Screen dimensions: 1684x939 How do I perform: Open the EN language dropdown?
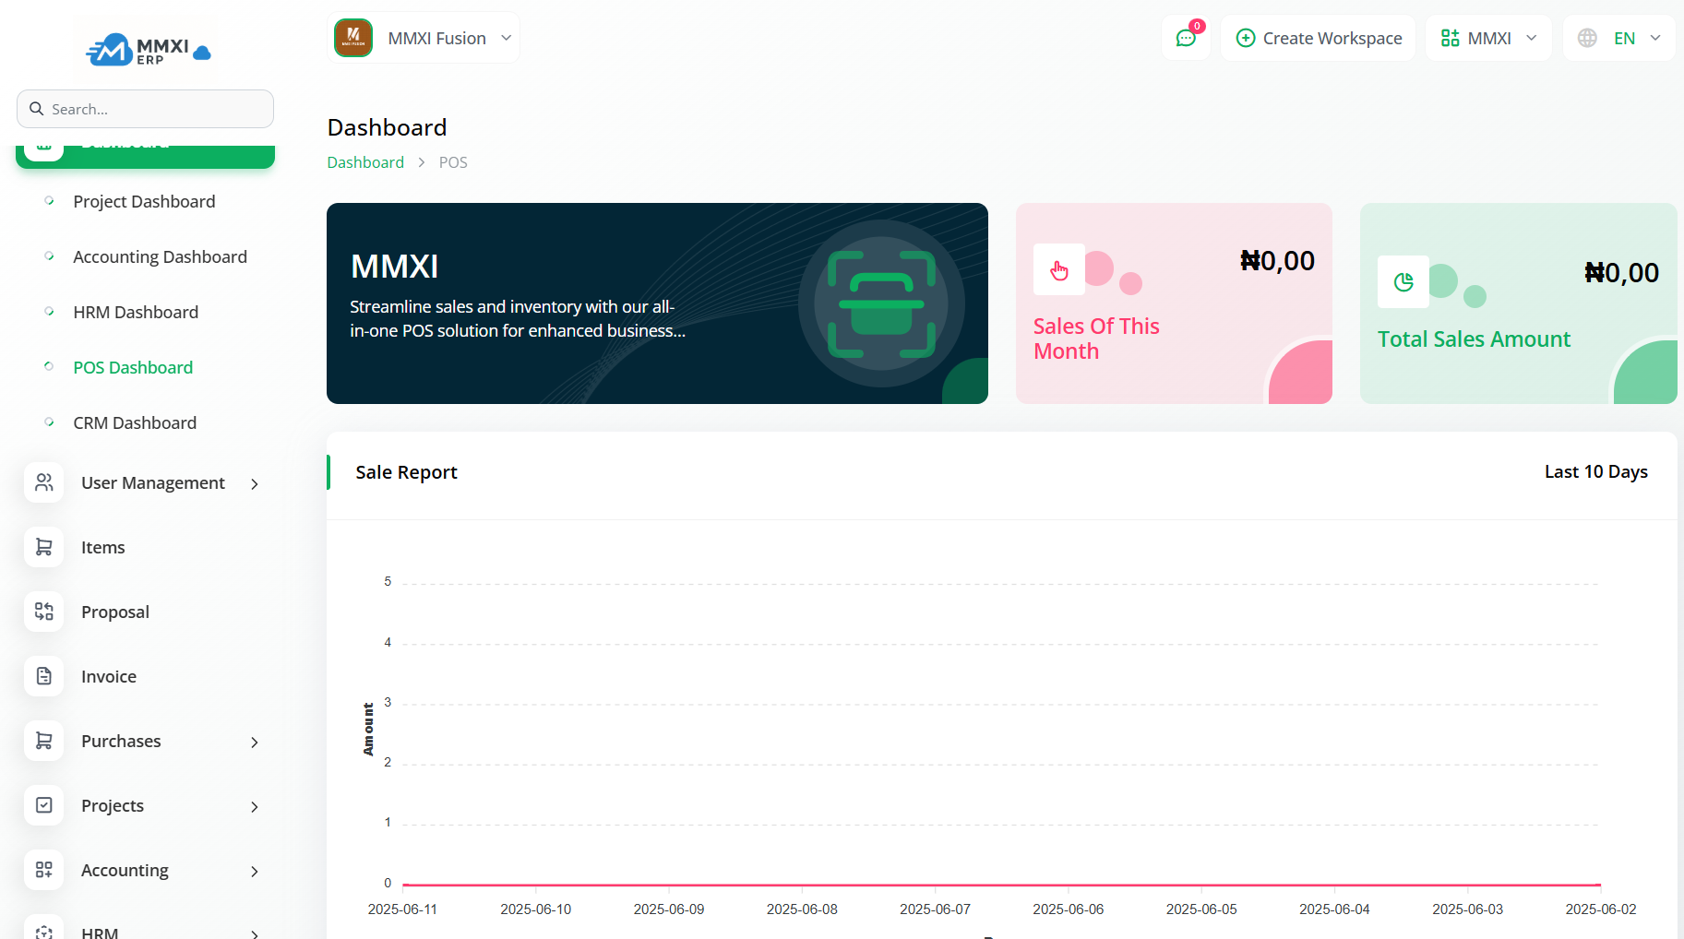pos(1619,38)
